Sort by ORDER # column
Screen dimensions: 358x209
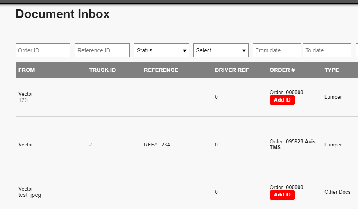(x=282, y=70)
